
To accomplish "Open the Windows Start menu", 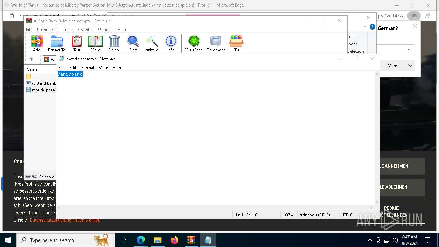I will point(8,240).
